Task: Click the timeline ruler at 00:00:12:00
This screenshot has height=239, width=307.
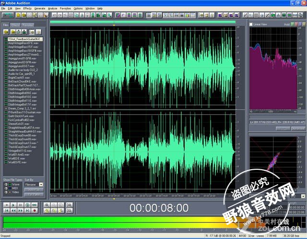Action: 146,196
